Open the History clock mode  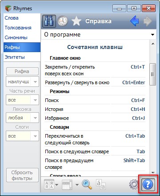click(x=63, y=21)
